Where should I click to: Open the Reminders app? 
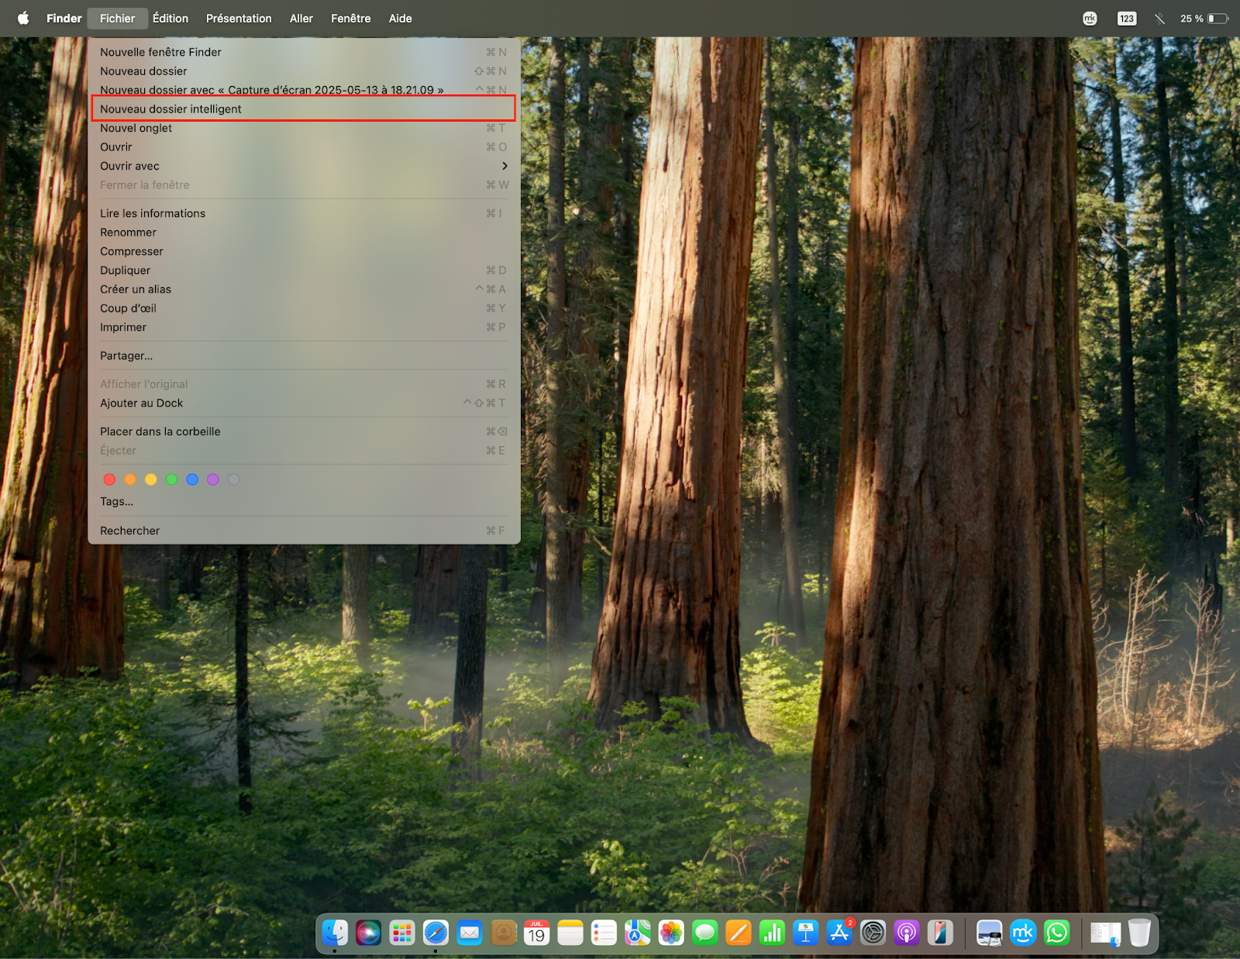click(x=603, y=933)
